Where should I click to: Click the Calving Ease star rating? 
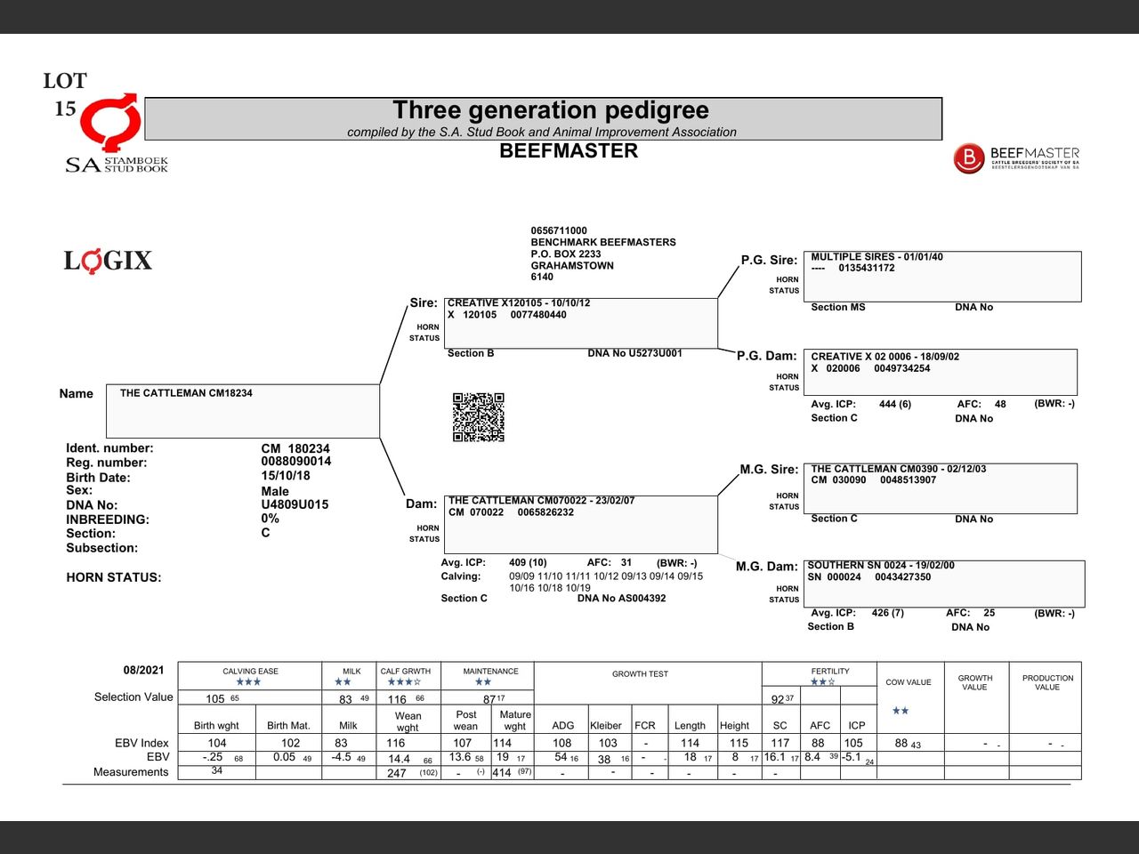(248, 682)
